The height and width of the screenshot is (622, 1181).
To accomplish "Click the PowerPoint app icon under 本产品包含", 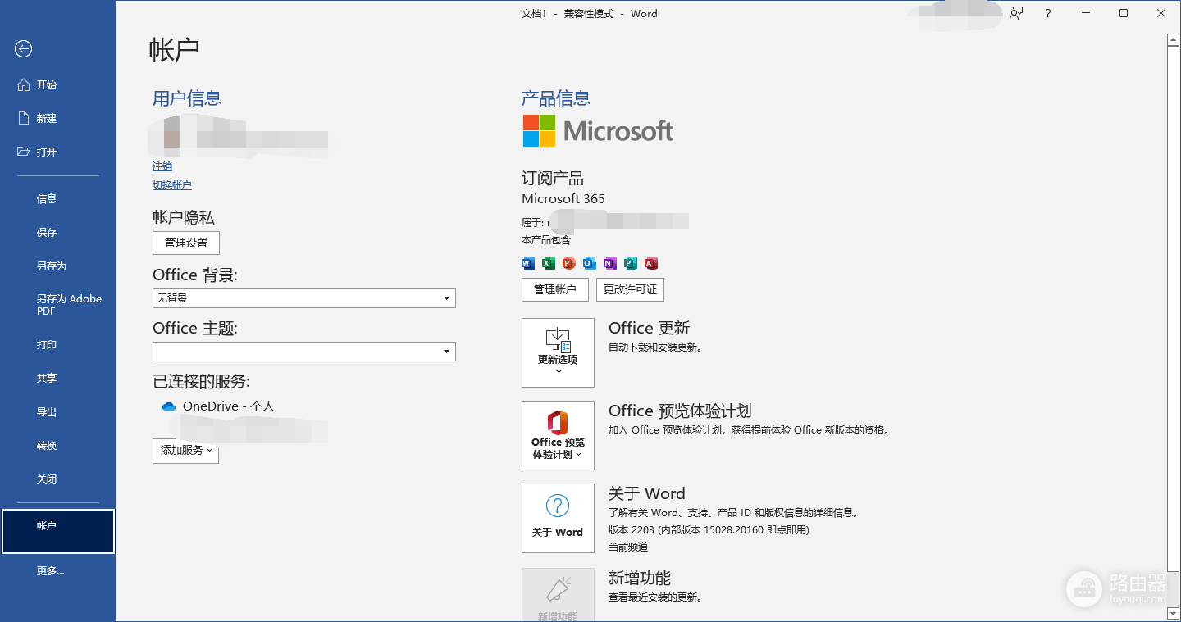I will point(568,263).
